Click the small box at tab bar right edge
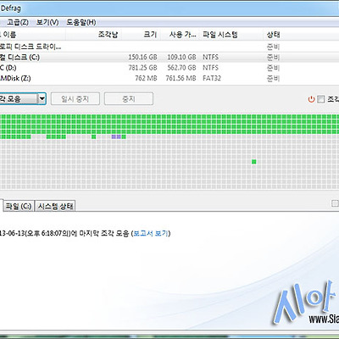This screenshot has height=339, width=339. pyautogui.click(x=335, y=203)
